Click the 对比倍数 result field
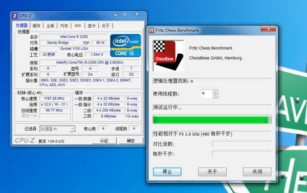 tap(242, 144)
